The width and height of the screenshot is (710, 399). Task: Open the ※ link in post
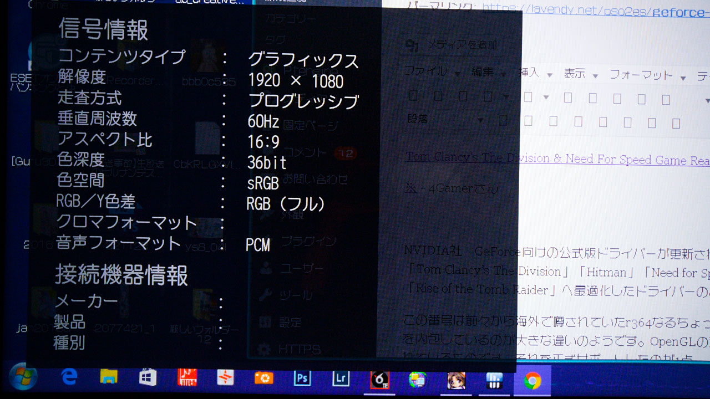point(411,188)
